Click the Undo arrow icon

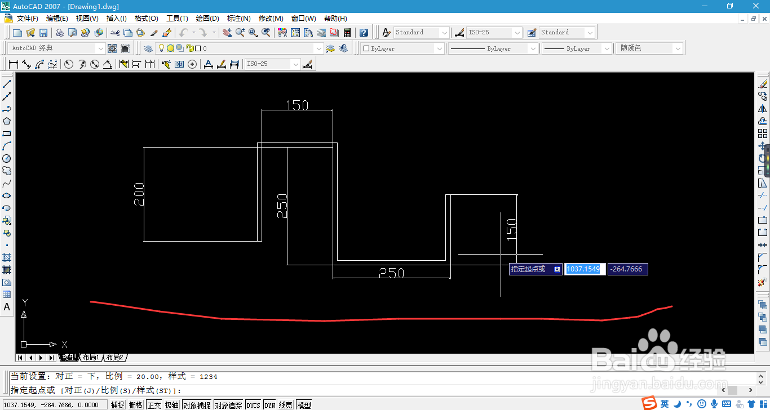[183, 33]
